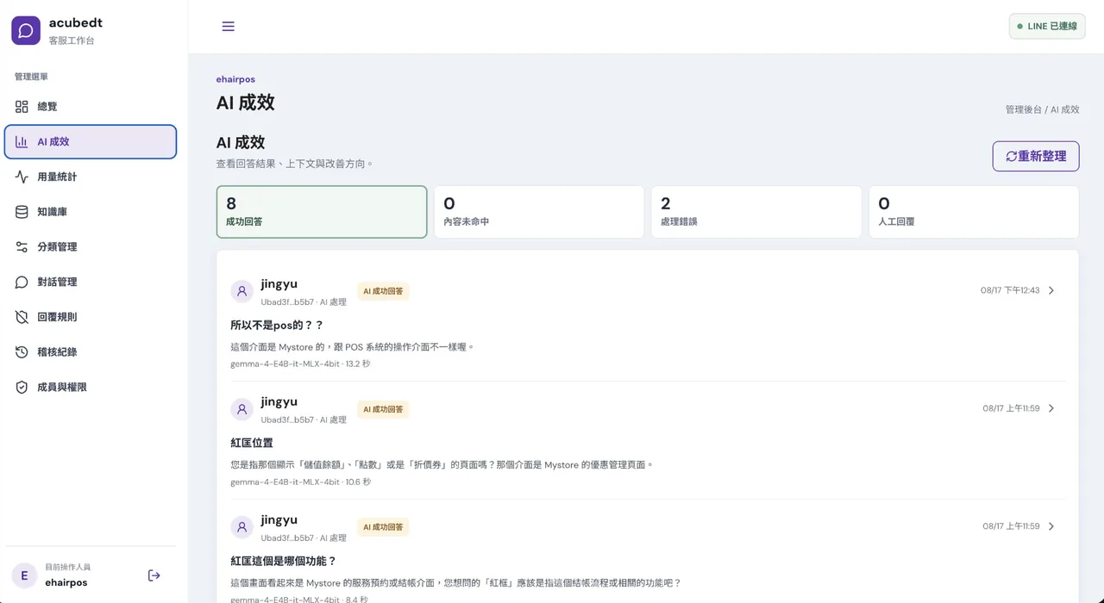The height and width of the screenshot is (603, 1104).
Task: Click the model line showing 10.6 秒
Action: (300, 482)
